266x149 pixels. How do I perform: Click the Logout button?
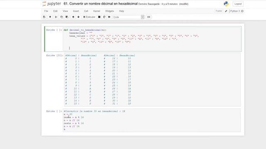click(x=238, y=4)
